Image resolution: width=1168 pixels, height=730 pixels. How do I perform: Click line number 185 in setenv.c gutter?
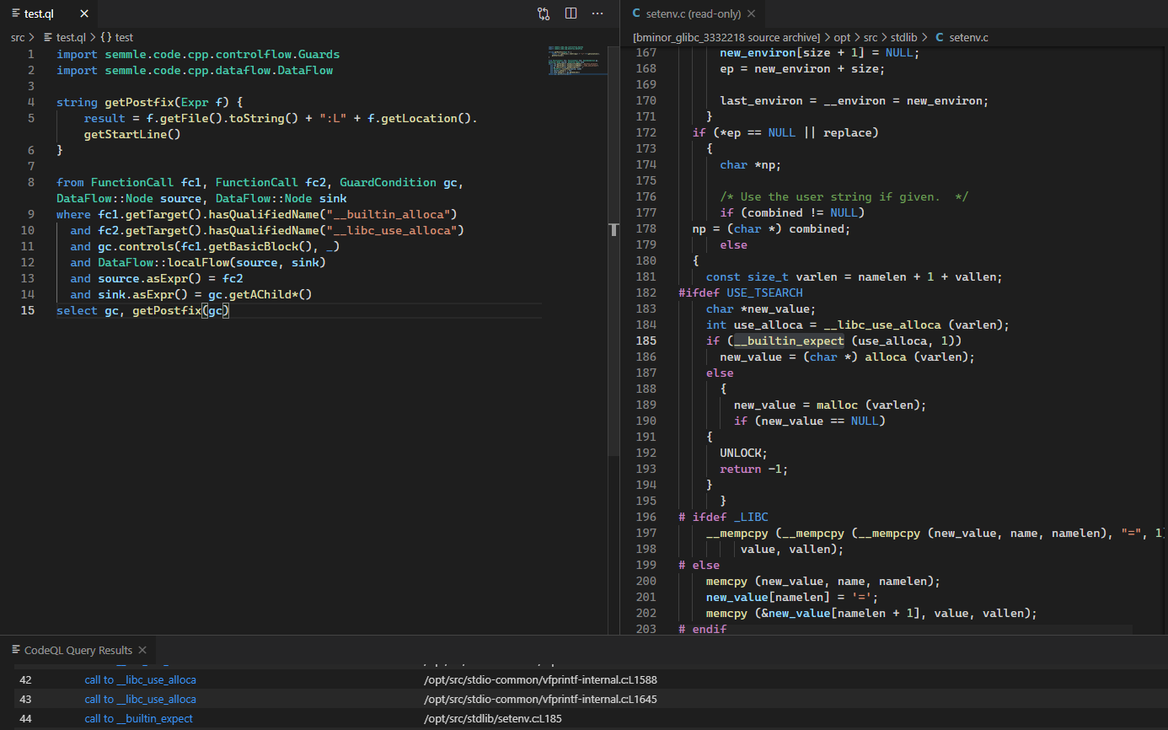(646, 341)
